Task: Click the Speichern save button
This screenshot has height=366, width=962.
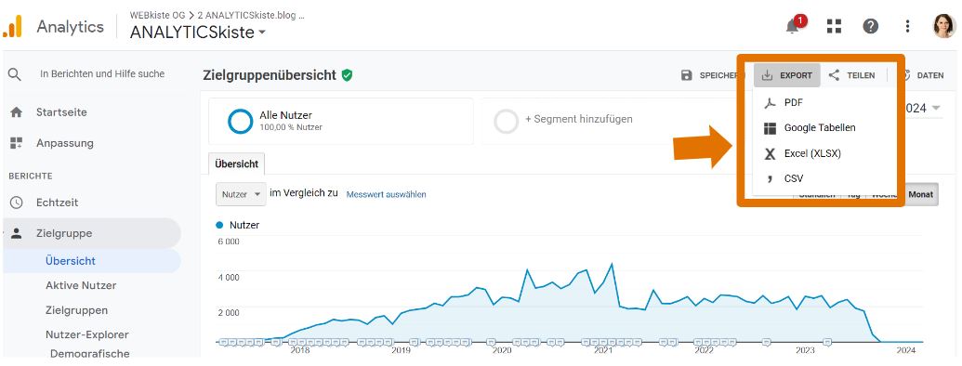Action: tap(709, 75)
